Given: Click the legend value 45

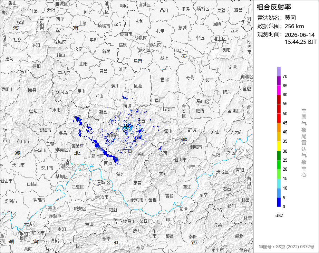Looking at the screenshot, I should pos(285,123).
